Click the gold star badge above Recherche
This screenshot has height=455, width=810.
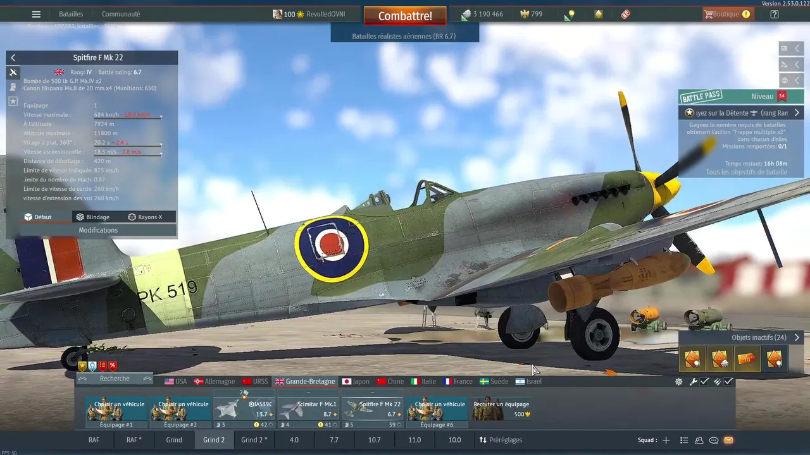(x=82, y=366)
